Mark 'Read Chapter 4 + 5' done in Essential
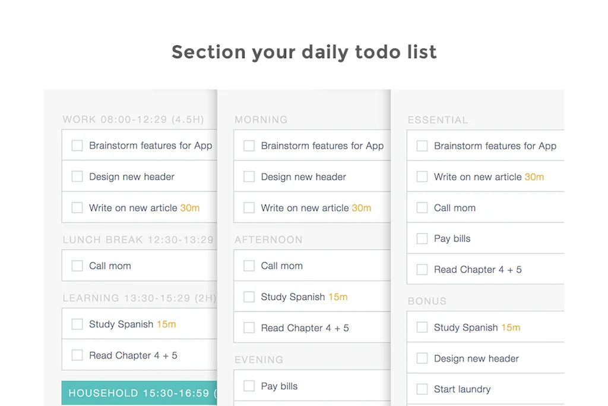608x406 pixels. point(422,269)
